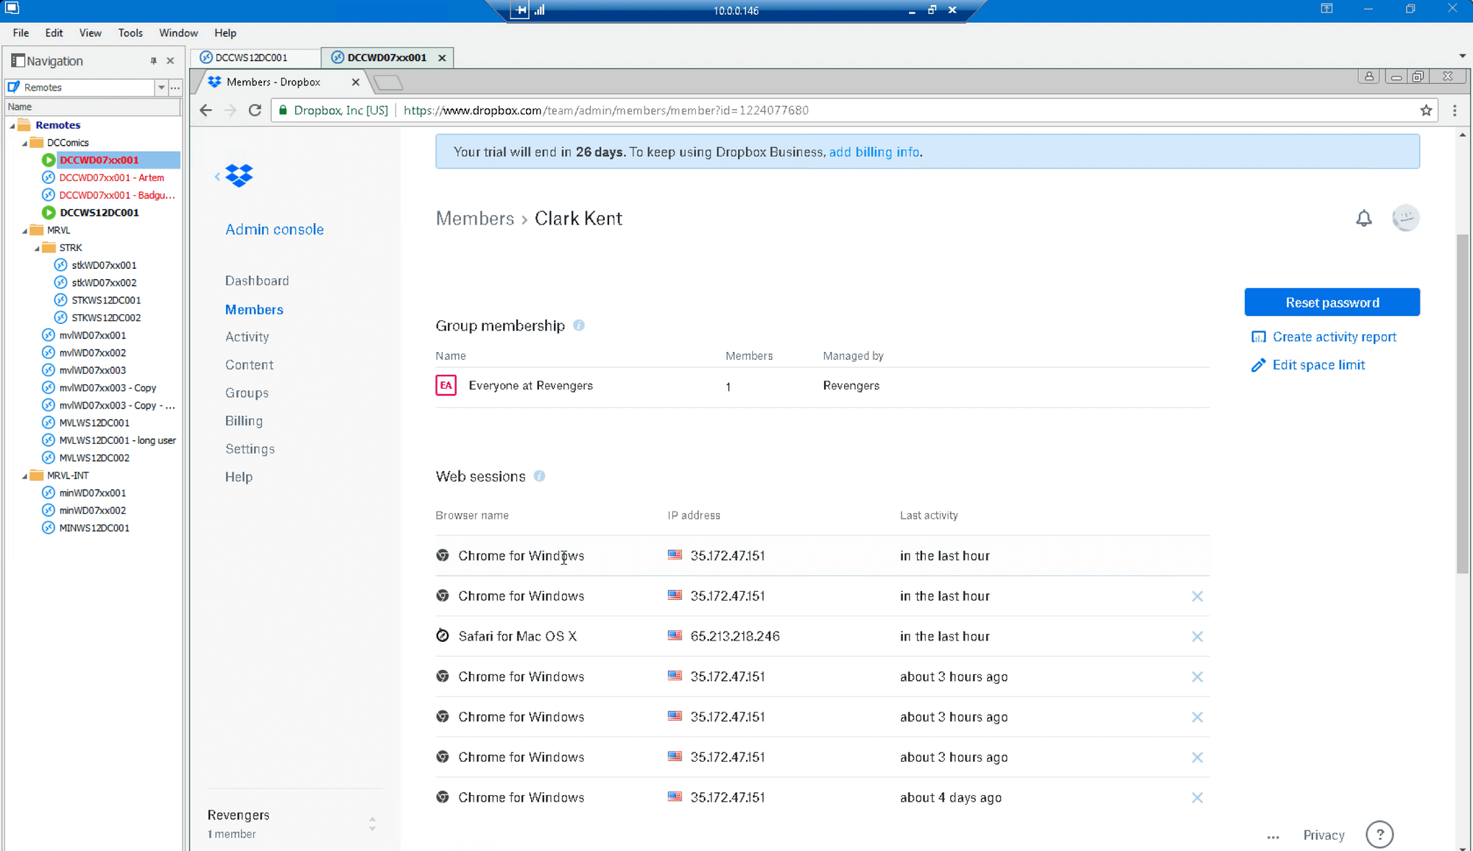1473x851 pixels.
Task: Click the browser forward arrow
Action: 231,110
